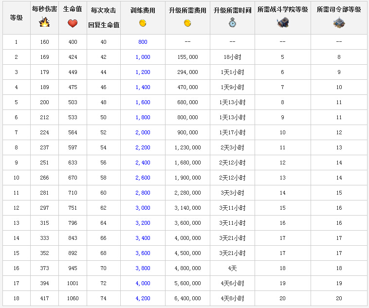Select the 每次攻击 header text
369x308 pixels.
pos(104,10)
